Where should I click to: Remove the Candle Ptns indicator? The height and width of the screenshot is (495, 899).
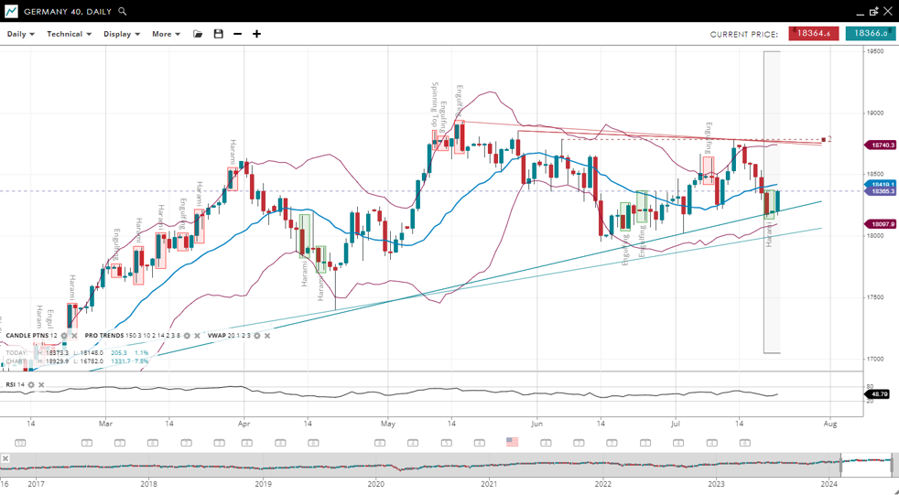74,336
